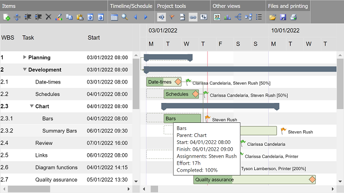
Task: Click the save floppy disk icon
Action: point(283,17)
